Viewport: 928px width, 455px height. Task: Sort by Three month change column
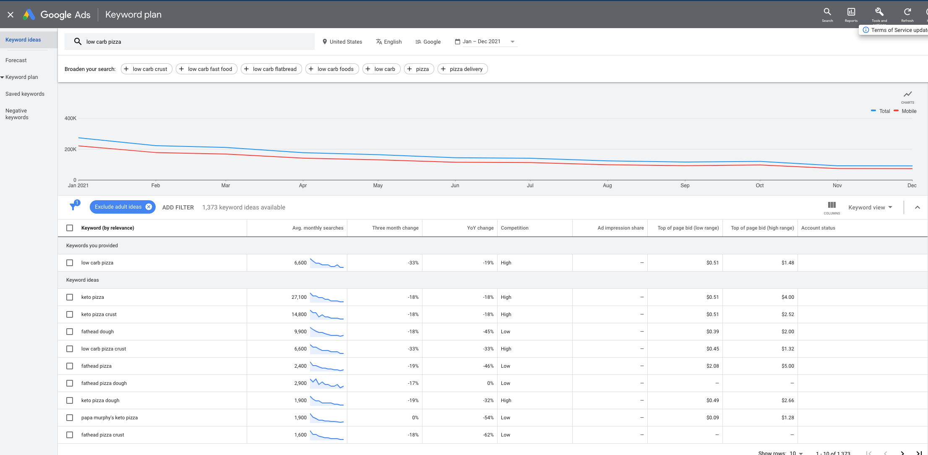click(395, 228)
